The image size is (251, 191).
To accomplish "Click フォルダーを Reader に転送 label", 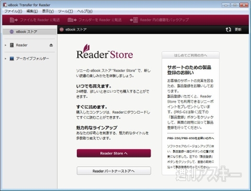I will (x=100, y=20).
